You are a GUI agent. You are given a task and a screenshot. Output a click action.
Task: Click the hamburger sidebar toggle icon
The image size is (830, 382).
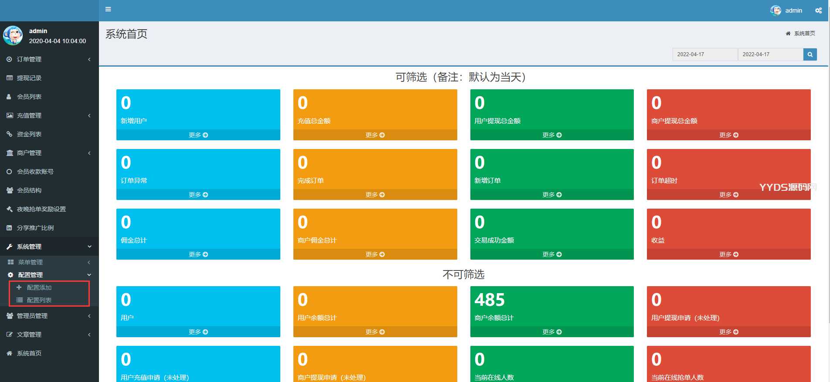click(108, 9)
